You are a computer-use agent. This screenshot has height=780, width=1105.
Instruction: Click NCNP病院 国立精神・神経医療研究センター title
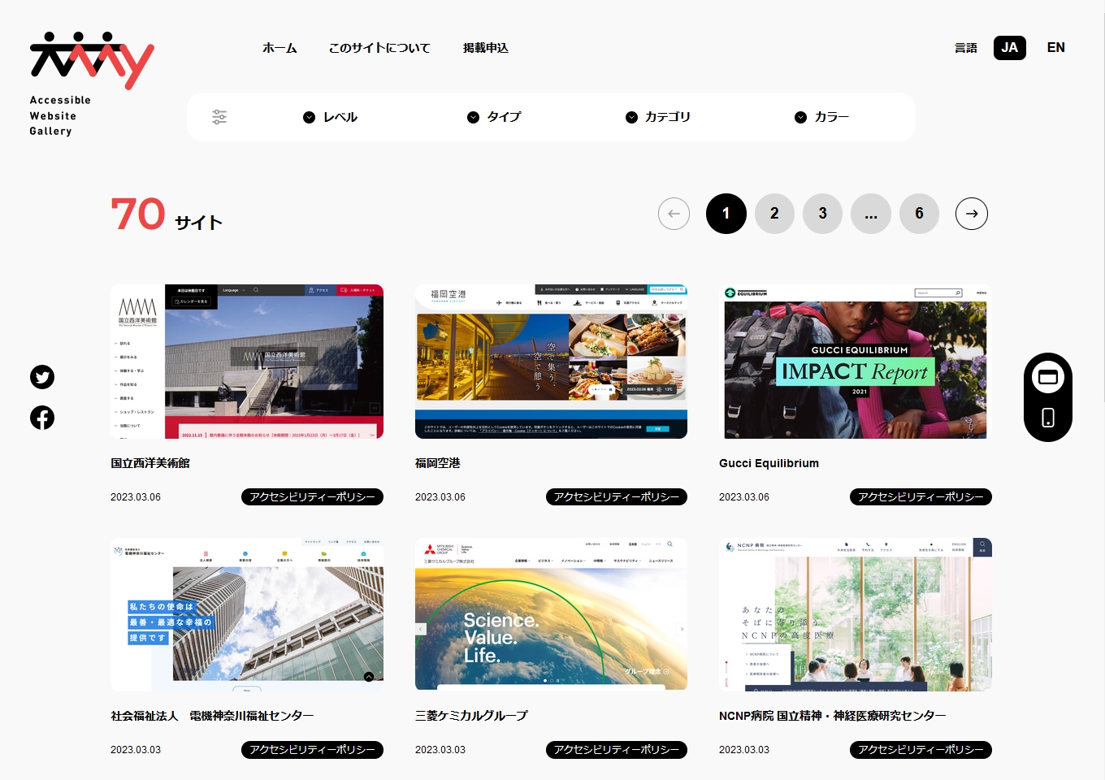click(832, 716)
